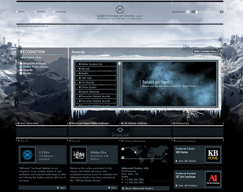Expand the Preferences panel
This screenshot has height=192, width=243.
click(x=181, y=124)
